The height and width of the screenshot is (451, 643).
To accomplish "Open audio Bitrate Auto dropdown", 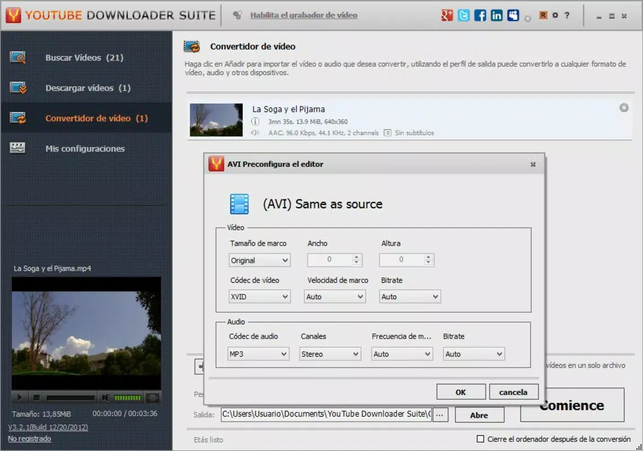I will tap(474, 354).
